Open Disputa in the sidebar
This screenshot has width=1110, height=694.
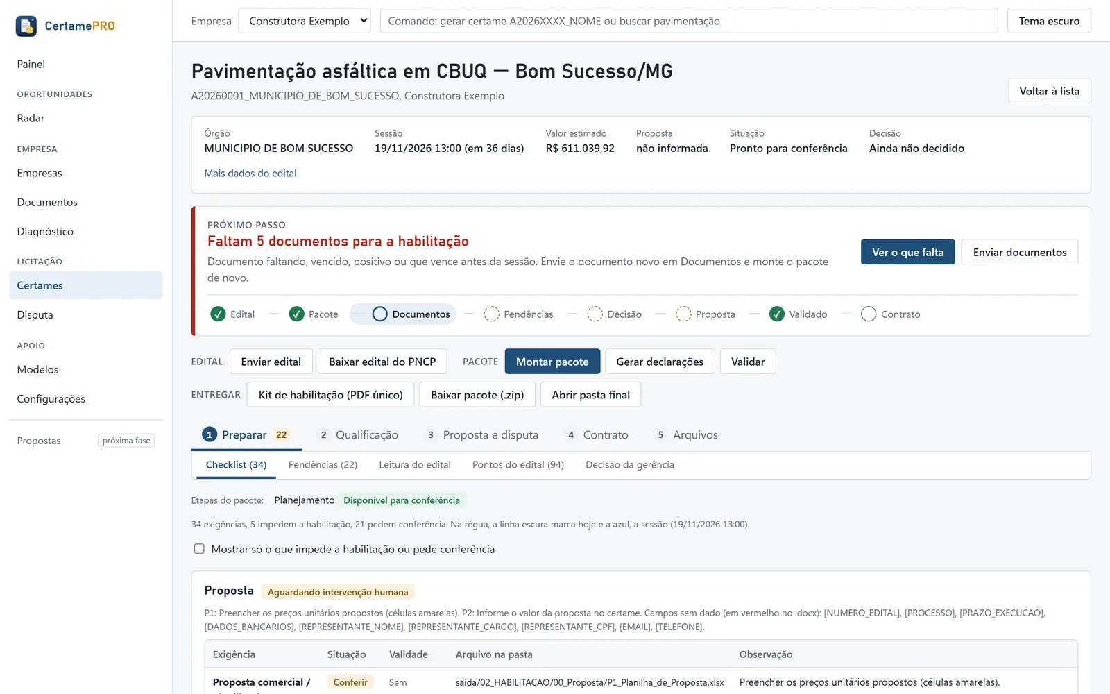(85, 315)
